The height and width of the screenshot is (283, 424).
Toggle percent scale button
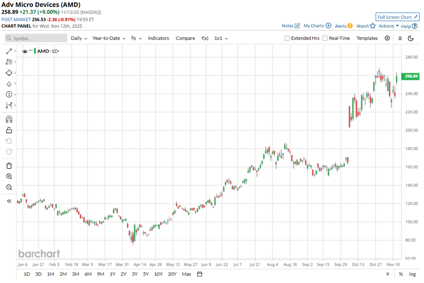point(401,274)
